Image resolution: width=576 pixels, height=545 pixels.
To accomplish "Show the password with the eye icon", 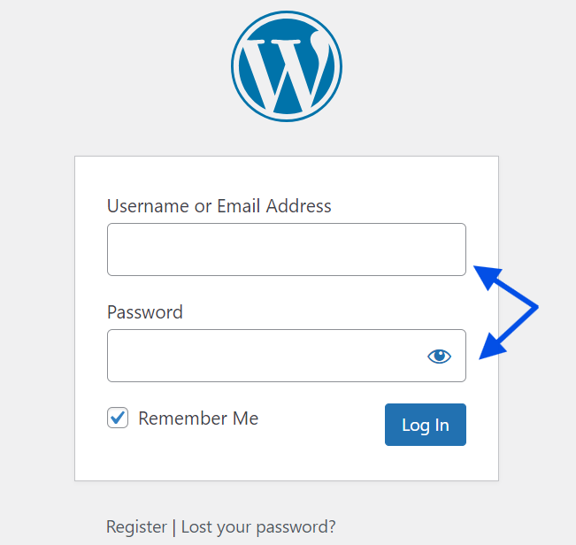I will [x=439, y=356].
